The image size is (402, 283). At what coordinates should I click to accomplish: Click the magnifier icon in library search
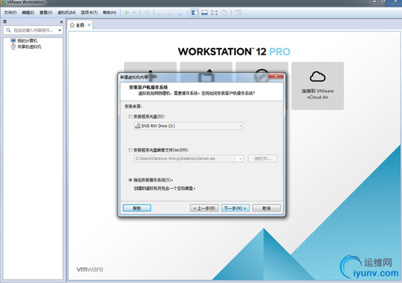click(x=8, y=30)
